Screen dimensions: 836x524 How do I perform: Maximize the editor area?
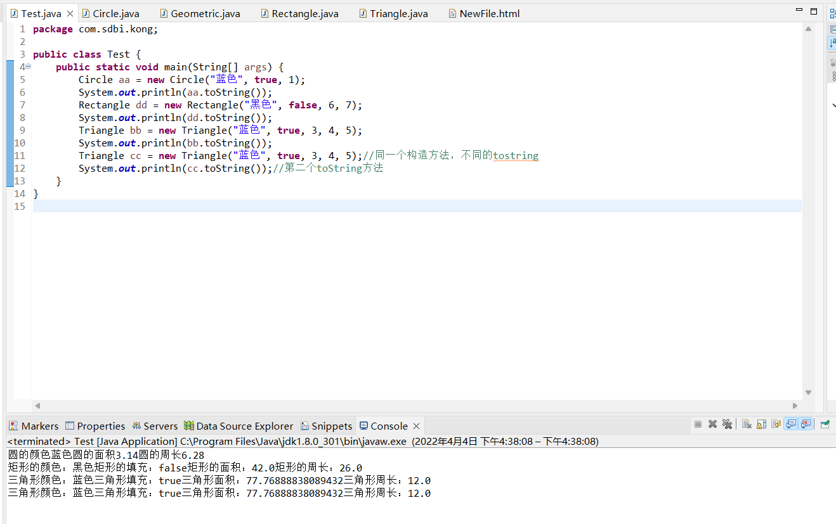point(814,11)
